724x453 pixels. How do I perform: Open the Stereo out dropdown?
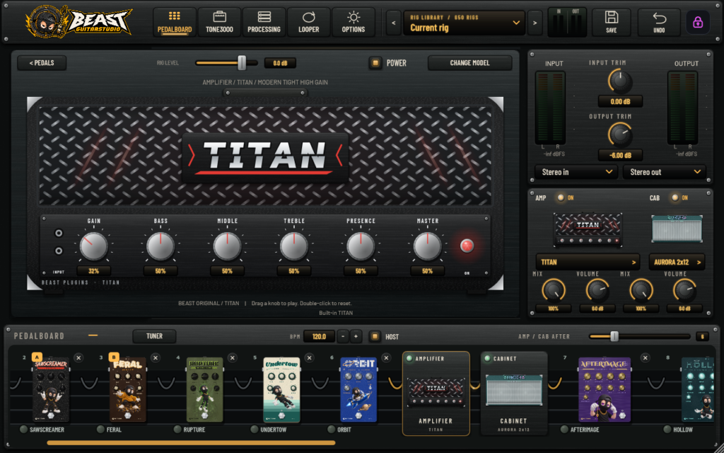coord(664,172)
